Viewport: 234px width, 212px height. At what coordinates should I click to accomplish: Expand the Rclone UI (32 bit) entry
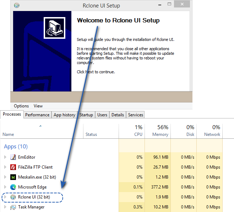click(x=5, y=197)
